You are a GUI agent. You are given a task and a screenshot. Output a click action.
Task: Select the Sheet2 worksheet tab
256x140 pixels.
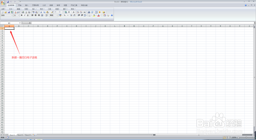click(x=20, y=135)
